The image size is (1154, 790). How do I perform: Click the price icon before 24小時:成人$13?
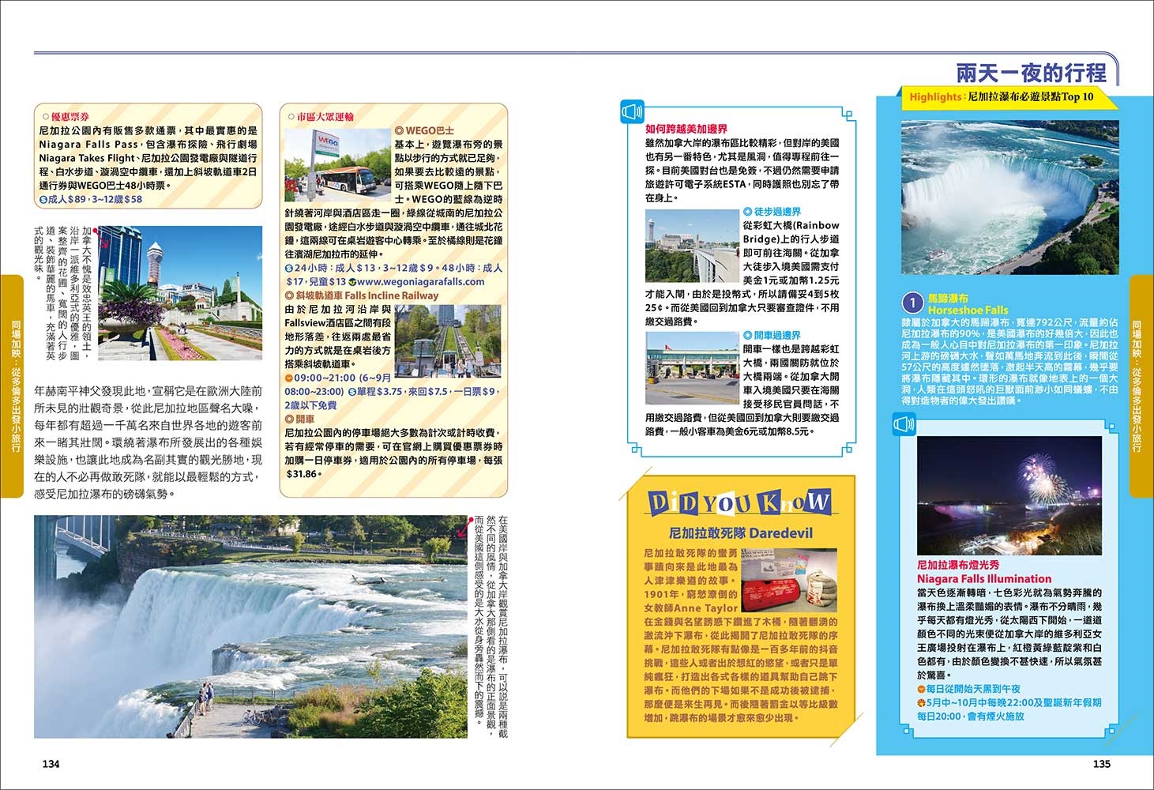[x=289, y=269]
